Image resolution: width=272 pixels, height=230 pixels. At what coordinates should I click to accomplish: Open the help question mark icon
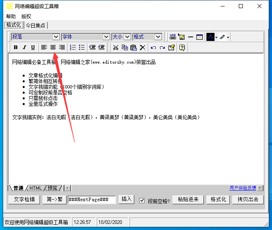pos(182,47)
